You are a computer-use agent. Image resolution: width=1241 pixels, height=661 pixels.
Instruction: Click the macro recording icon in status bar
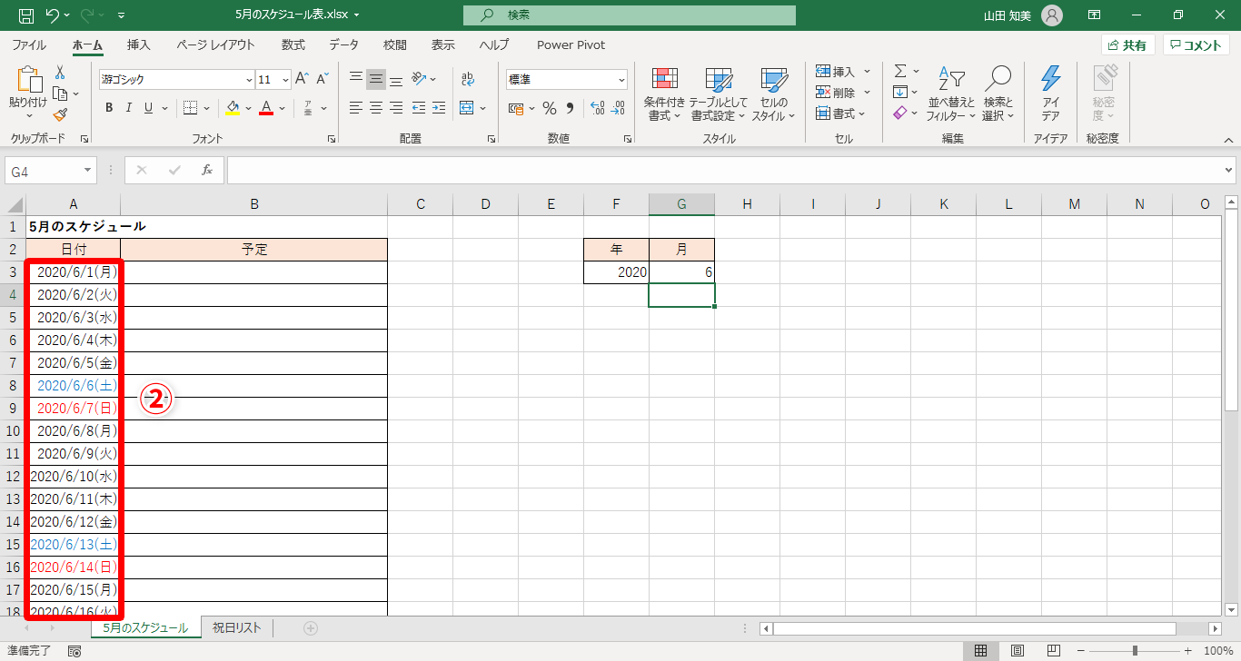tap(74, 651)
